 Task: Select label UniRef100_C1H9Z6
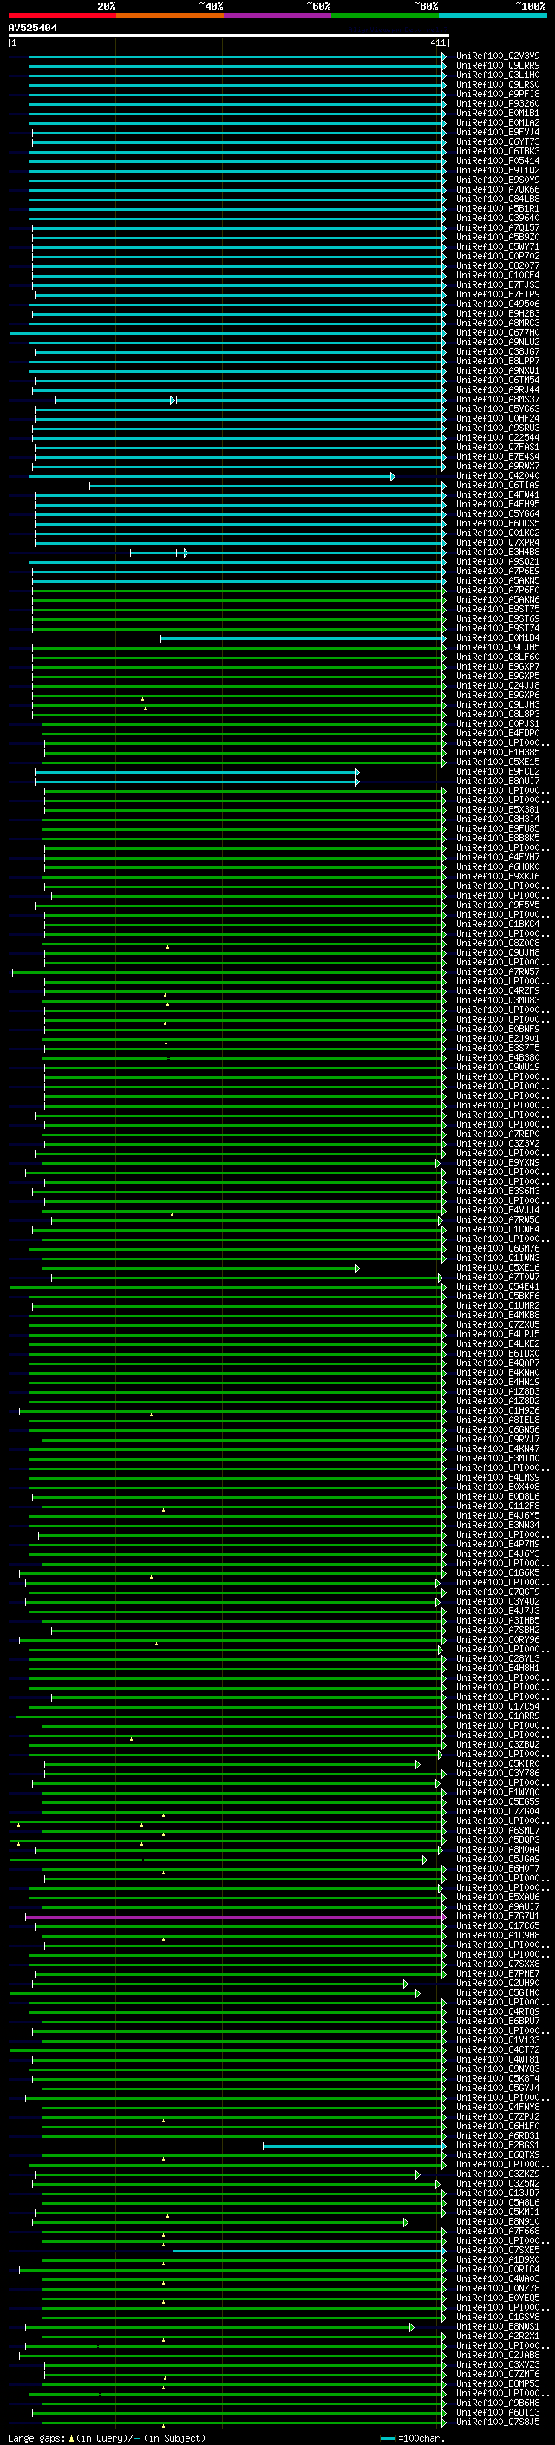(498, 1411)
